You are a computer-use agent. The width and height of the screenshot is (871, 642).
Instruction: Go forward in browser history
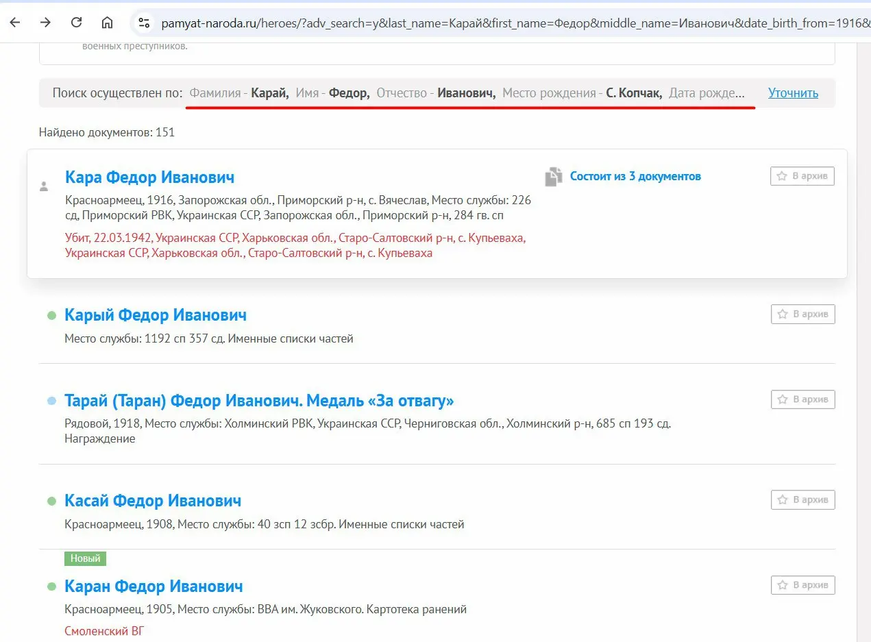45,23
